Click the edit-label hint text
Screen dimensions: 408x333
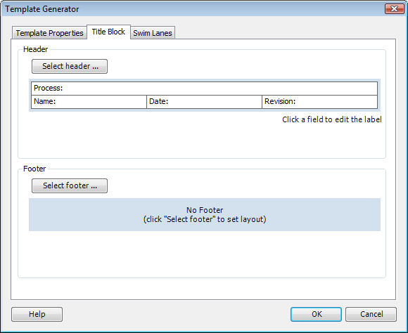(332, 119)
